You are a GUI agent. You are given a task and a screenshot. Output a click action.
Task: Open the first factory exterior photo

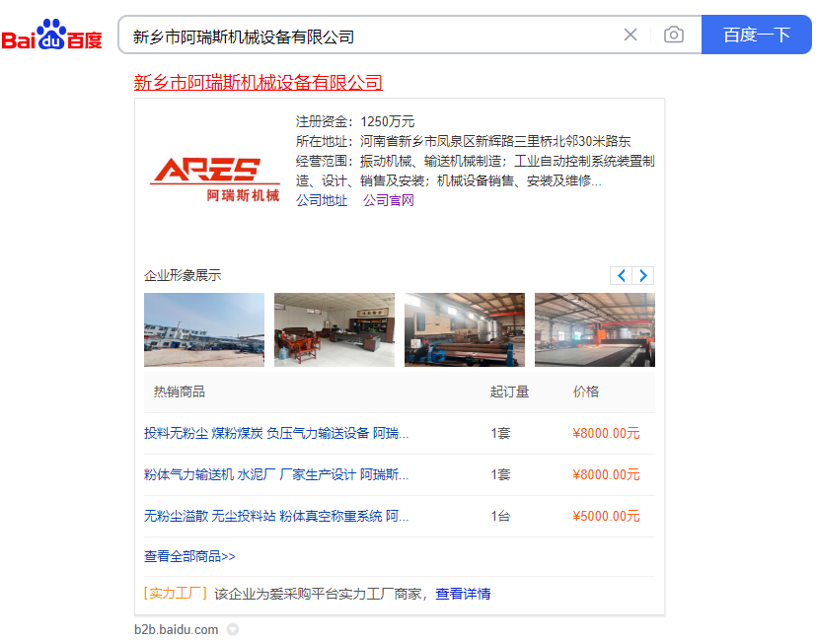click(204, 329)
